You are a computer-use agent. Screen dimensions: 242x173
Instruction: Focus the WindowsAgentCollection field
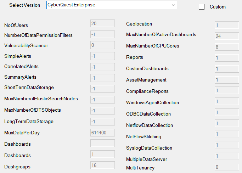click(227, 101)
